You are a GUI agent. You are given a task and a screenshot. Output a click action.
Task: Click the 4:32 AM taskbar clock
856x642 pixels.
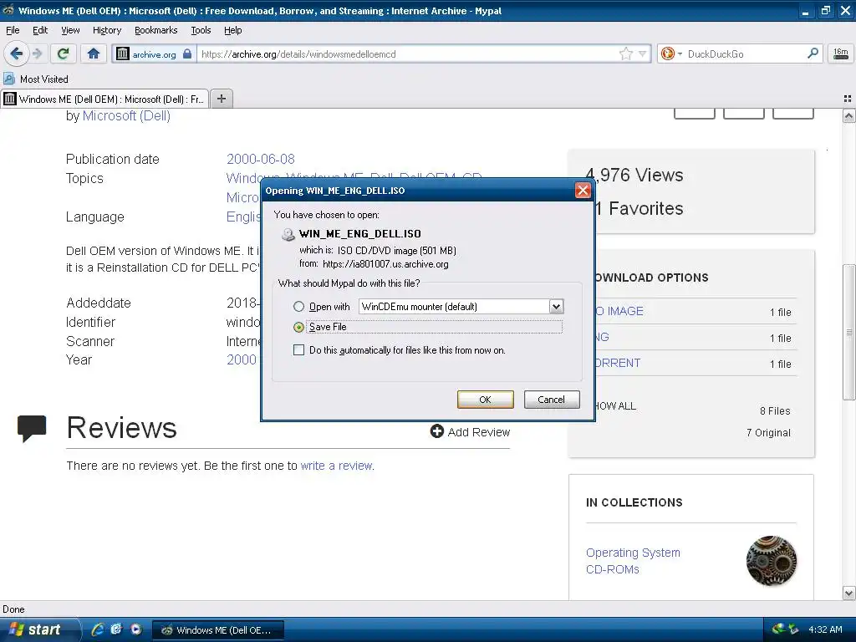[x=825, y=629]
